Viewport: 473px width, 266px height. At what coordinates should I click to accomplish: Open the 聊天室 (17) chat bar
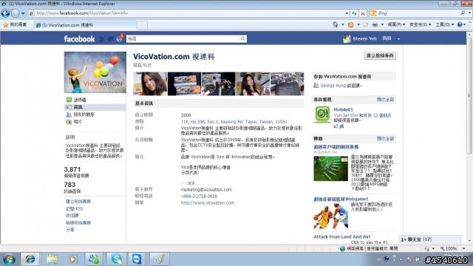[x=429, y=239]
